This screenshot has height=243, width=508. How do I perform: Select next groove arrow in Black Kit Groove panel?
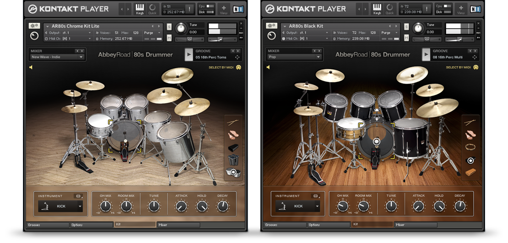coord(476,51)
